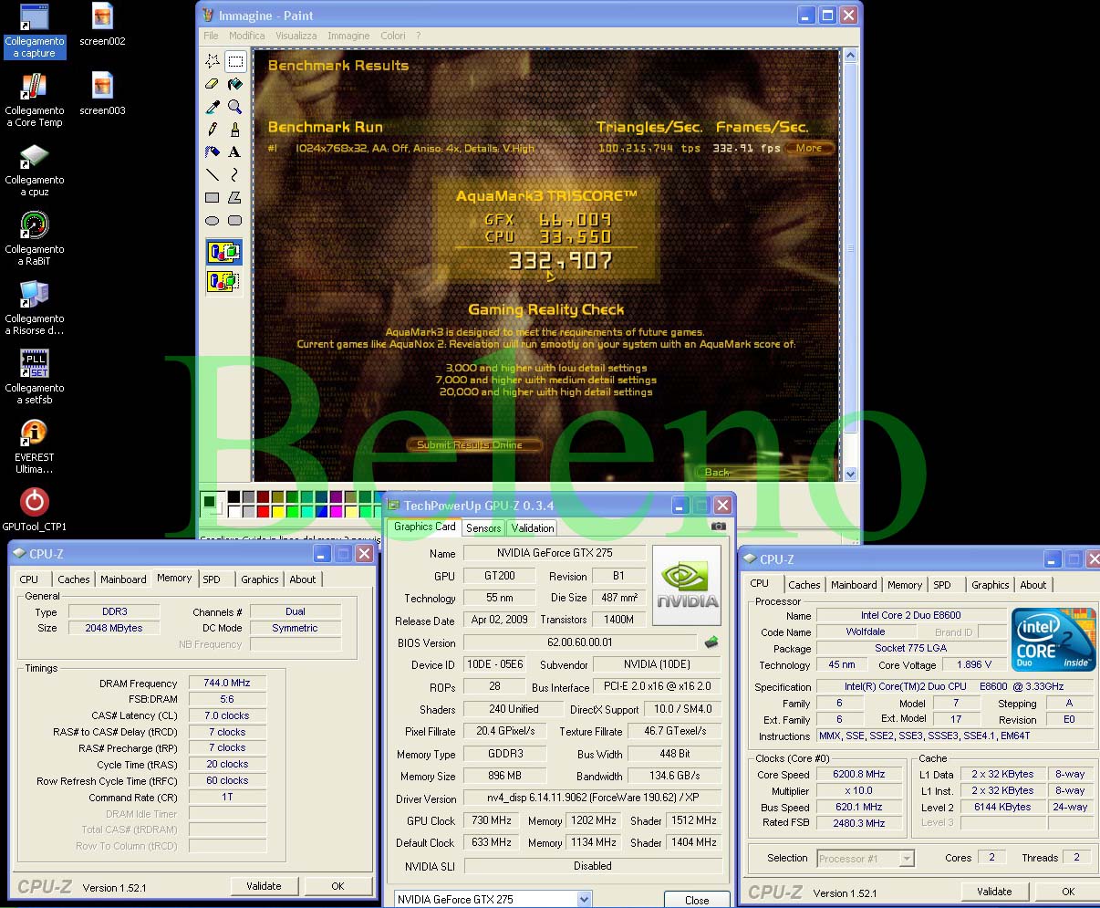Image resolution: width=1100 pixels, height=908 pixels.
Task: Click OK in left CPU-Z window
Action: click(x=337, y=886)
